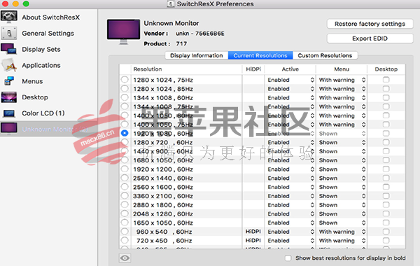Open Active dropdown for 720 x 450 row

coord(290,241)
